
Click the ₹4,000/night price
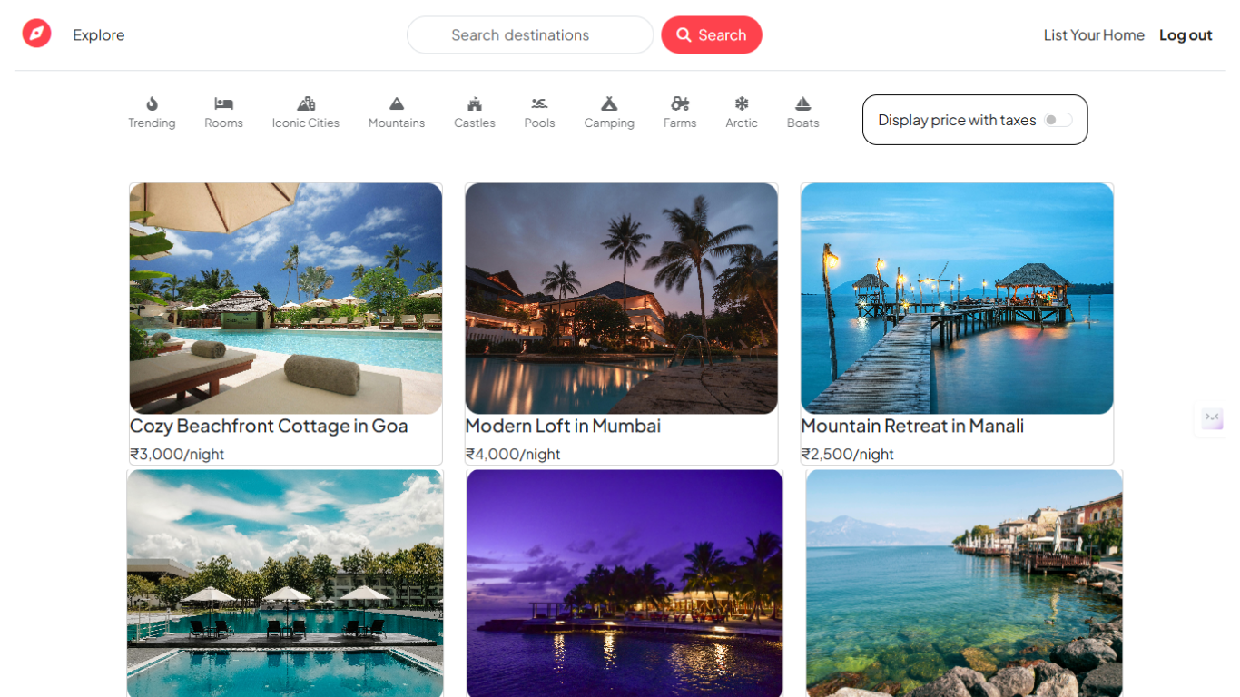point(513,454)
